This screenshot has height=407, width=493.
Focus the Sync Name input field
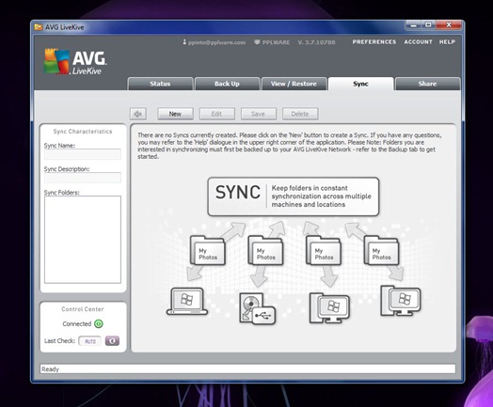pyautogui.click(x=83, y=154)
